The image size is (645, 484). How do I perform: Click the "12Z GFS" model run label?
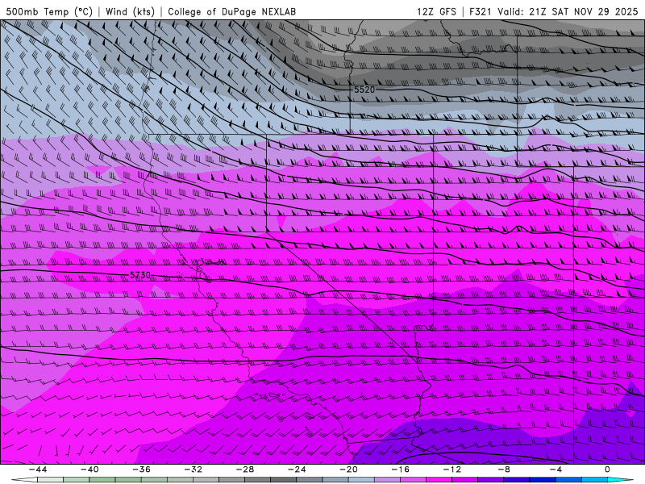[436, 11]
